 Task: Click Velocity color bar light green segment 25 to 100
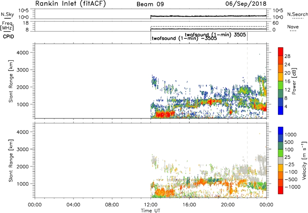click(x=281, y=153)
